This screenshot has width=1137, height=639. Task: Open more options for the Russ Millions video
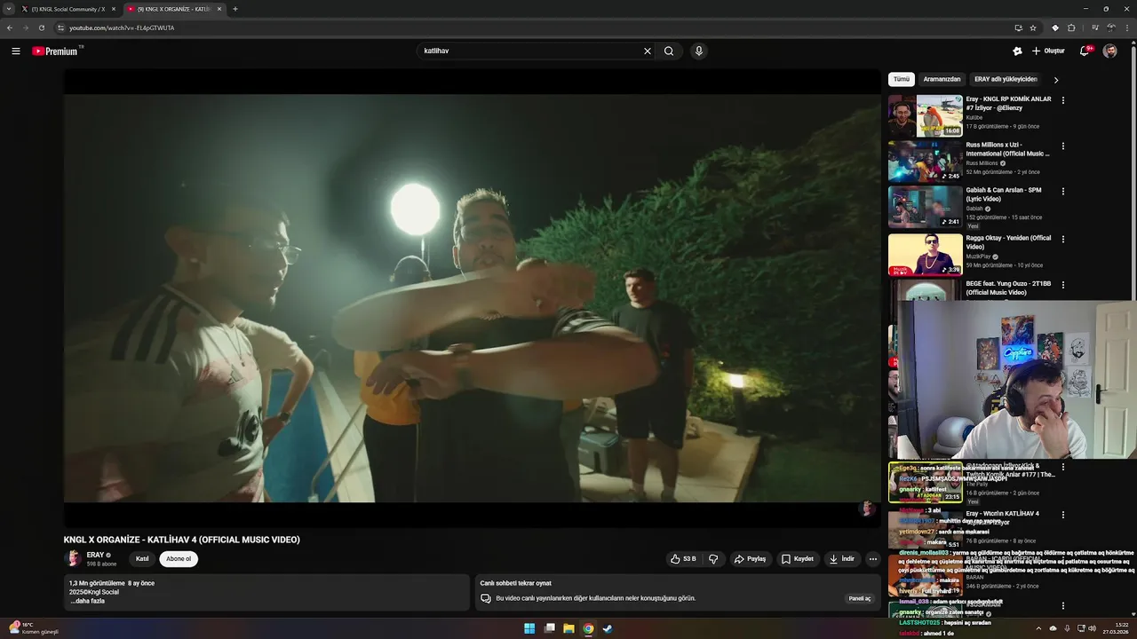pos(1063,146)
